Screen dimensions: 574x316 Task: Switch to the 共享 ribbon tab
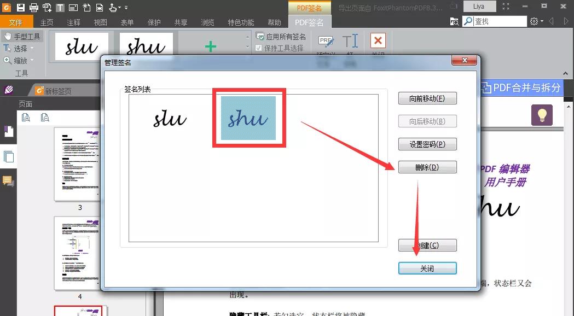click(x=181, y=22)
